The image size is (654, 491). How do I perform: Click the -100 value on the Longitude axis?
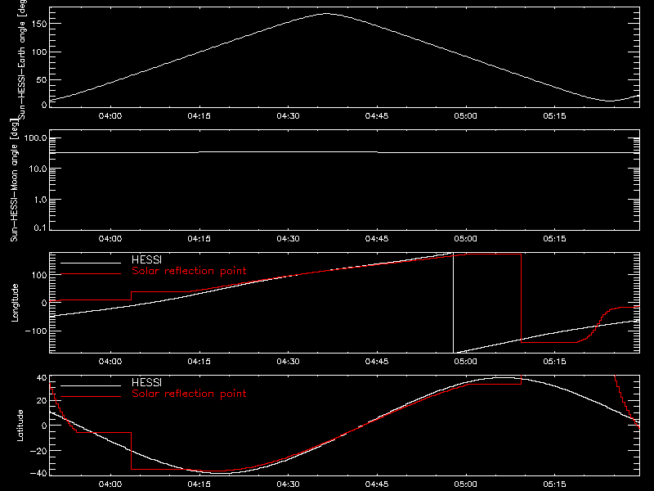36,331
